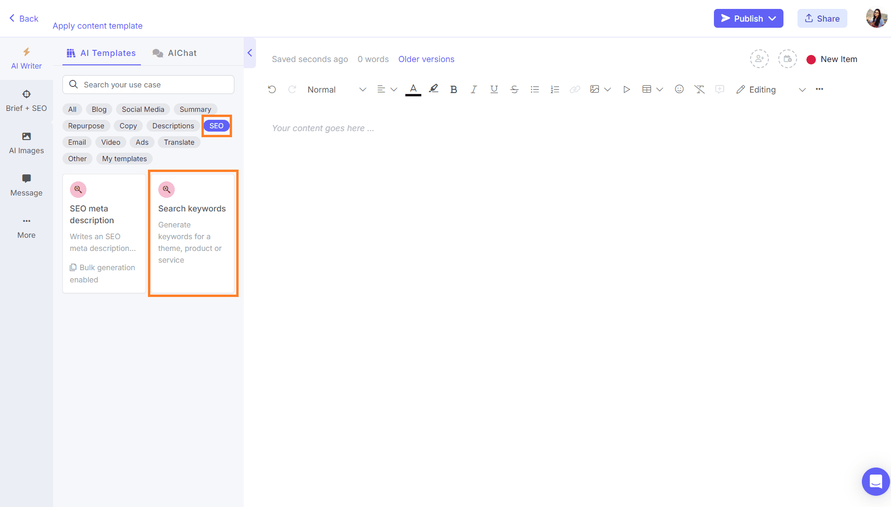
Task: Select the SEO filter chip
Action: (217, 126)
